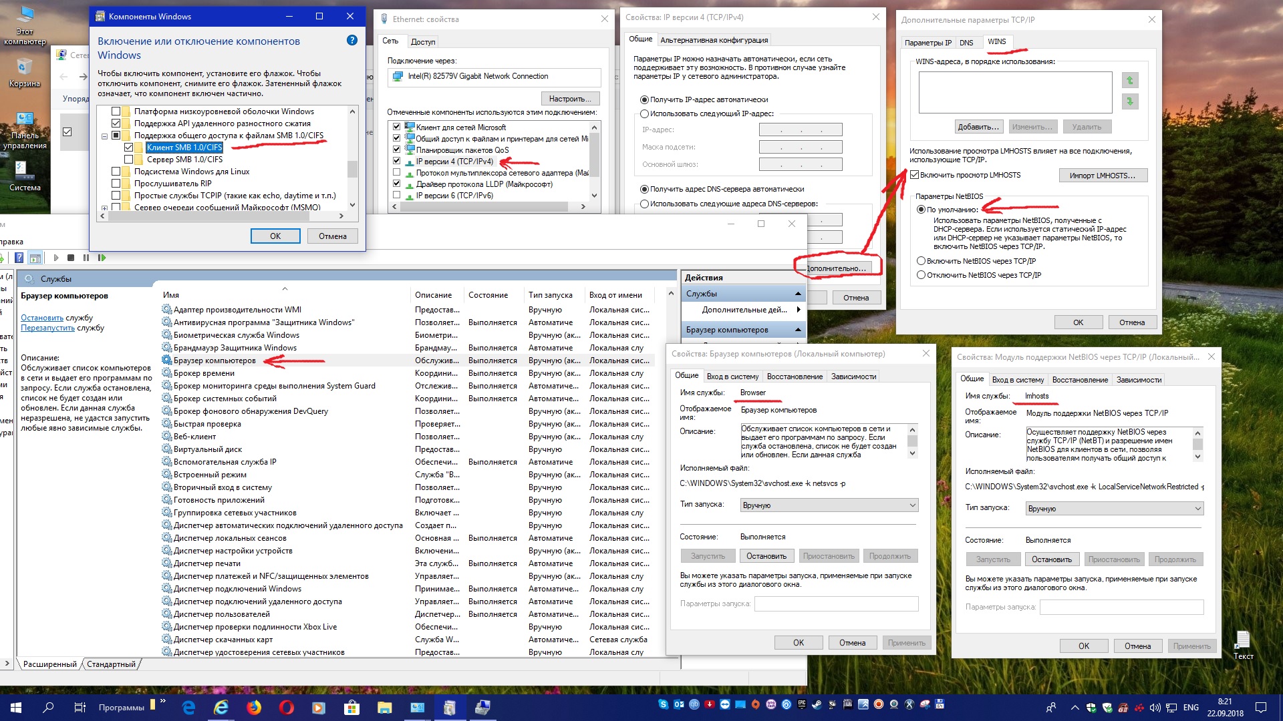Image resolution: width=1283 pixels, height=721 pixels.
Task: Click Остановить службу link in Services
Action: (x=42, y=318)
